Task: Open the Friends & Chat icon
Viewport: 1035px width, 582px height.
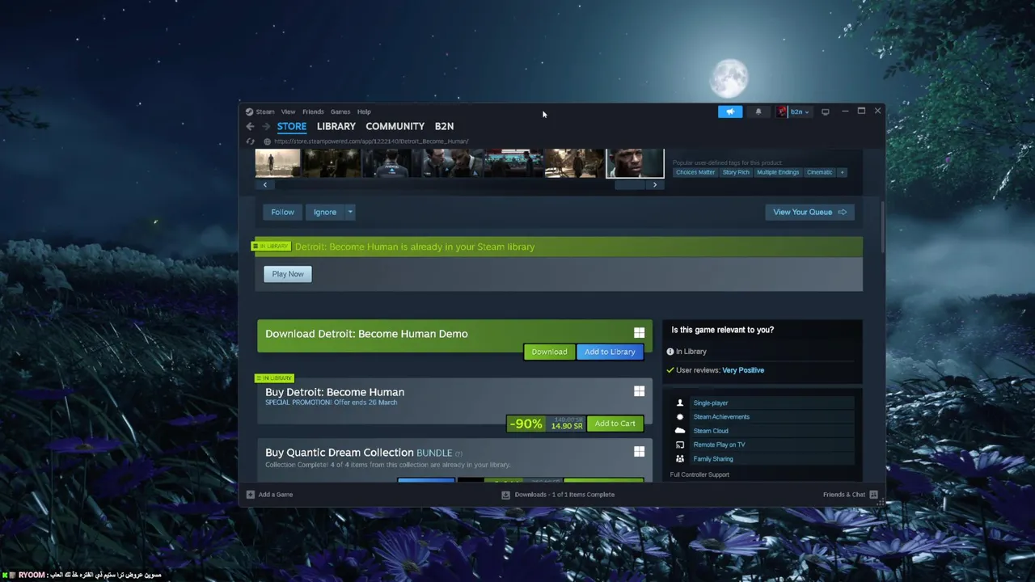Action: (x=873, y=495)
